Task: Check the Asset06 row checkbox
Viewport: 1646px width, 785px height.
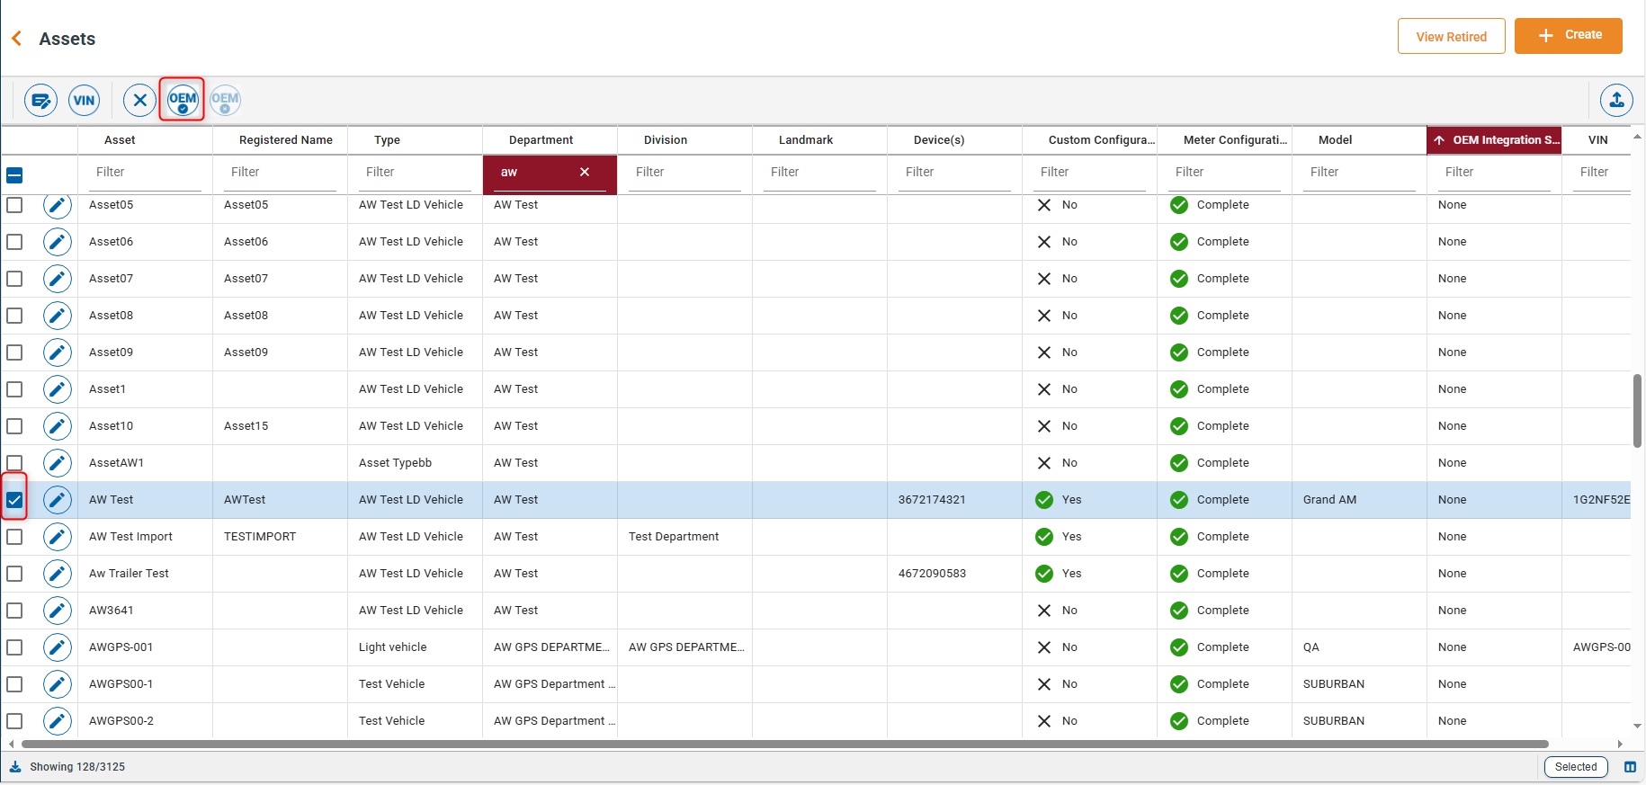Action: click(x=14, y=242)
